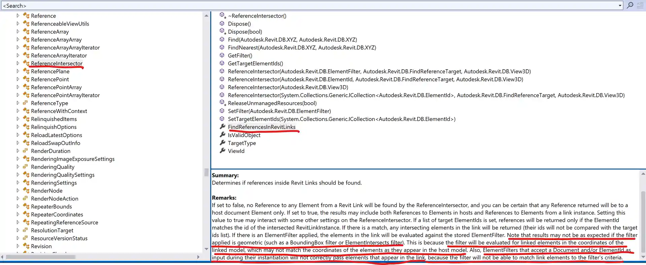The width and height of the screenshot is (646, 265).
Task: Click the ViewId property wrench icon
Action: (x=222, y=151)
